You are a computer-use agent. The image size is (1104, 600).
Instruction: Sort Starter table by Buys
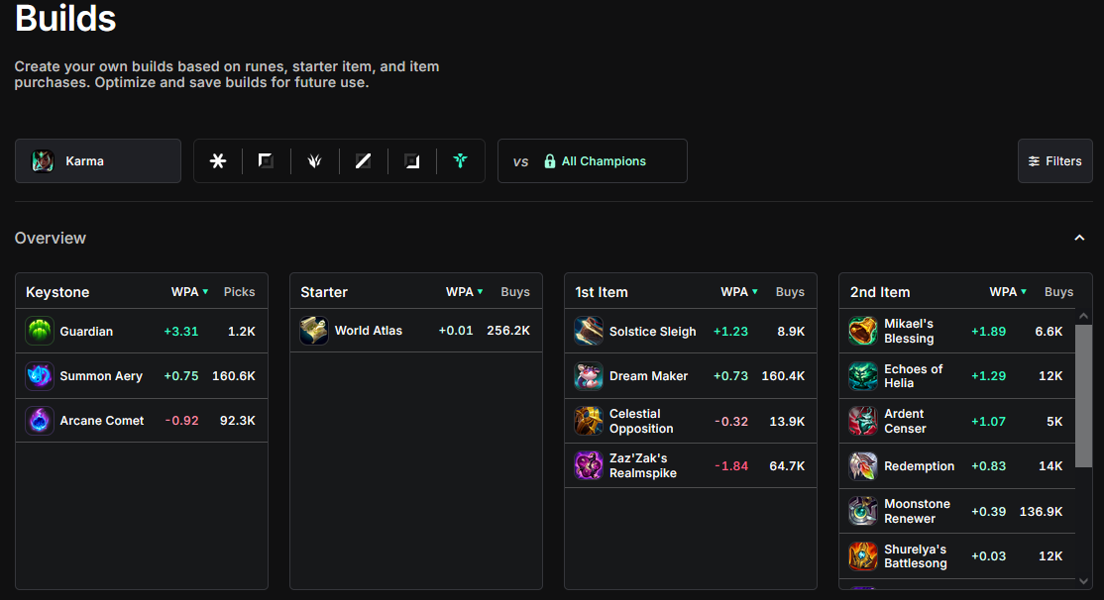click(515, 292)
